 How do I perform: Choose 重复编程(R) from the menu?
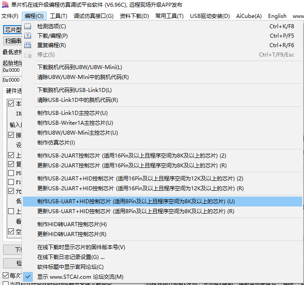click(x=163, y=45)
